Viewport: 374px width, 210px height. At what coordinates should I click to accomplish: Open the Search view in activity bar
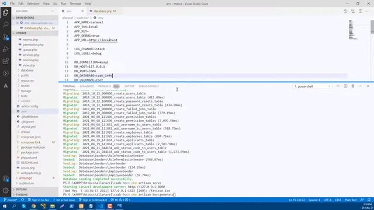point(5,24)
